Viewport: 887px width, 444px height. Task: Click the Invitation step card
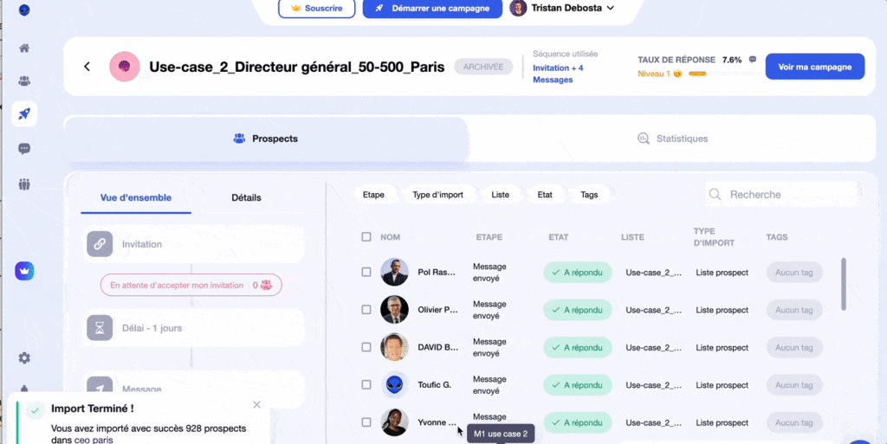pos(193,244)
